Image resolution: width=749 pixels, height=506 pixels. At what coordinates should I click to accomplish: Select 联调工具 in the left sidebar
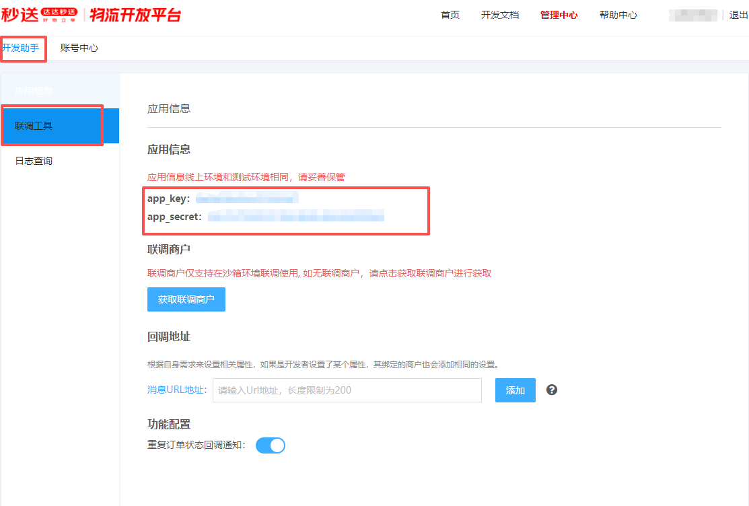(x=34, y=126)
